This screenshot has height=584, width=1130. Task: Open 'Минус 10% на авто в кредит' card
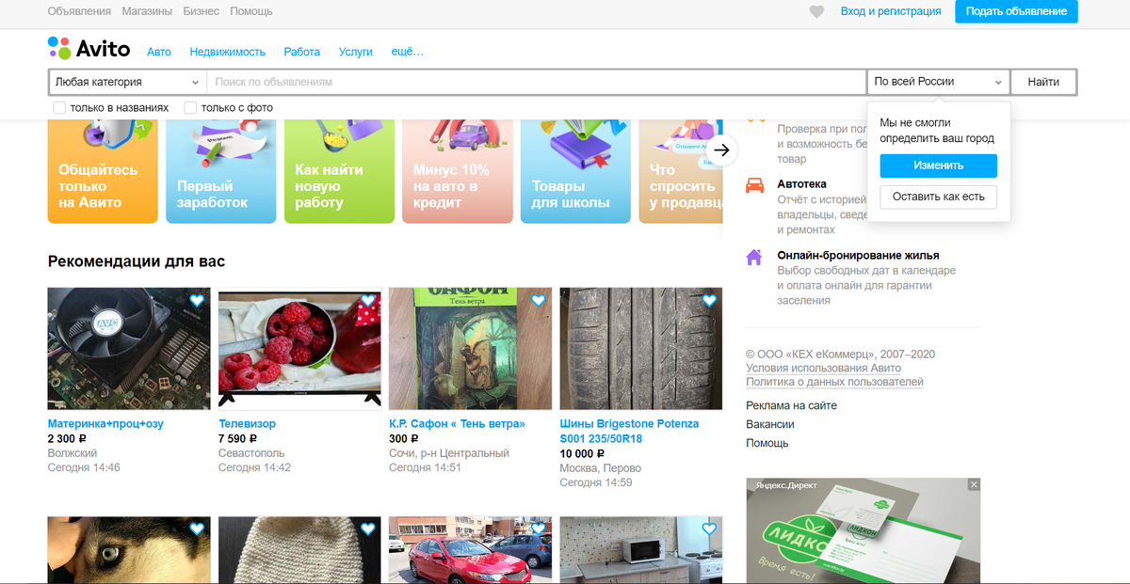[457, 170]
